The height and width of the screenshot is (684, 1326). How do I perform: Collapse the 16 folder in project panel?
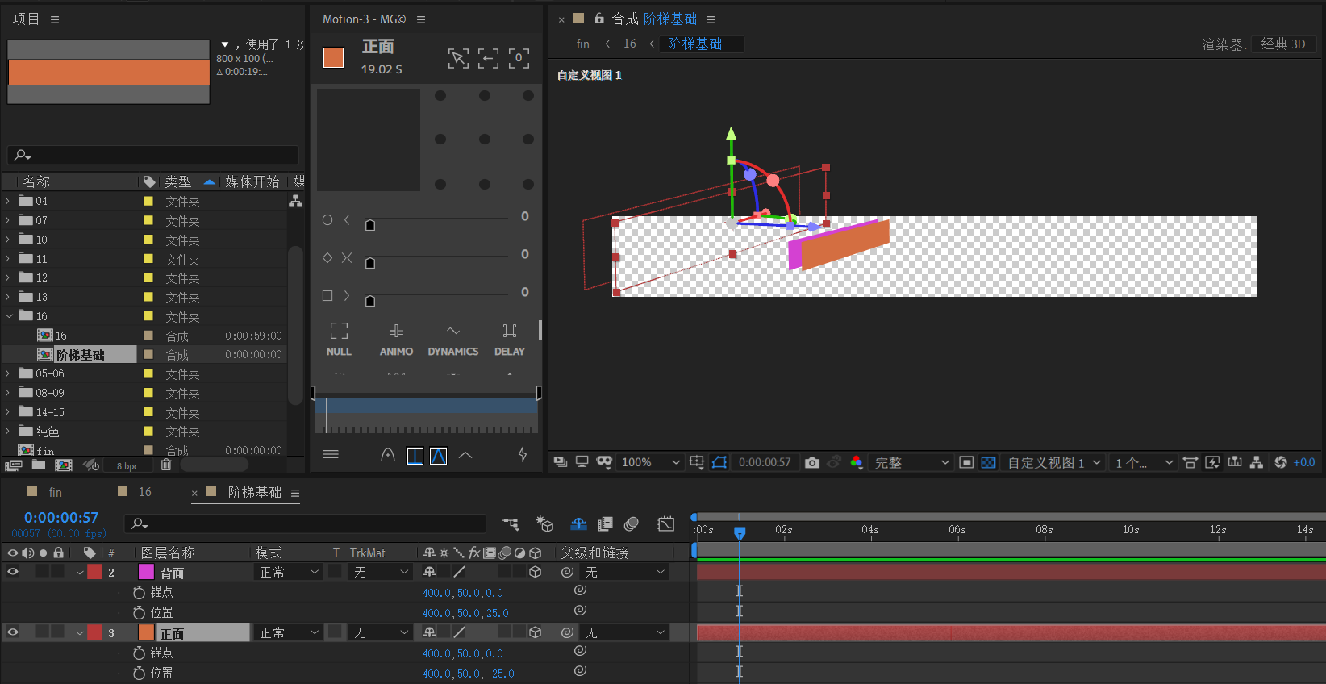8,316
